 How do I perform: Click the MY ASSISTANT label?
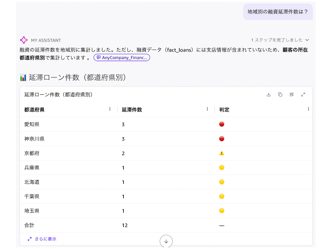click(x=46, y=40)
